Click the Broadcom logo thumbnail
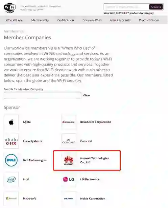Screen dimensions: 168x208 click(x=69, y=122)
